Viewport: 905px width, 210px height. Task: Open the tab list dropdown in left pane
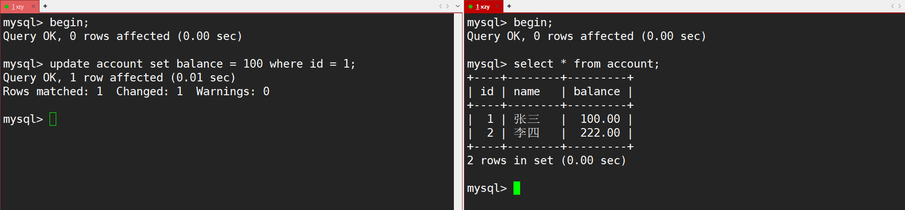tap(458, 6)
